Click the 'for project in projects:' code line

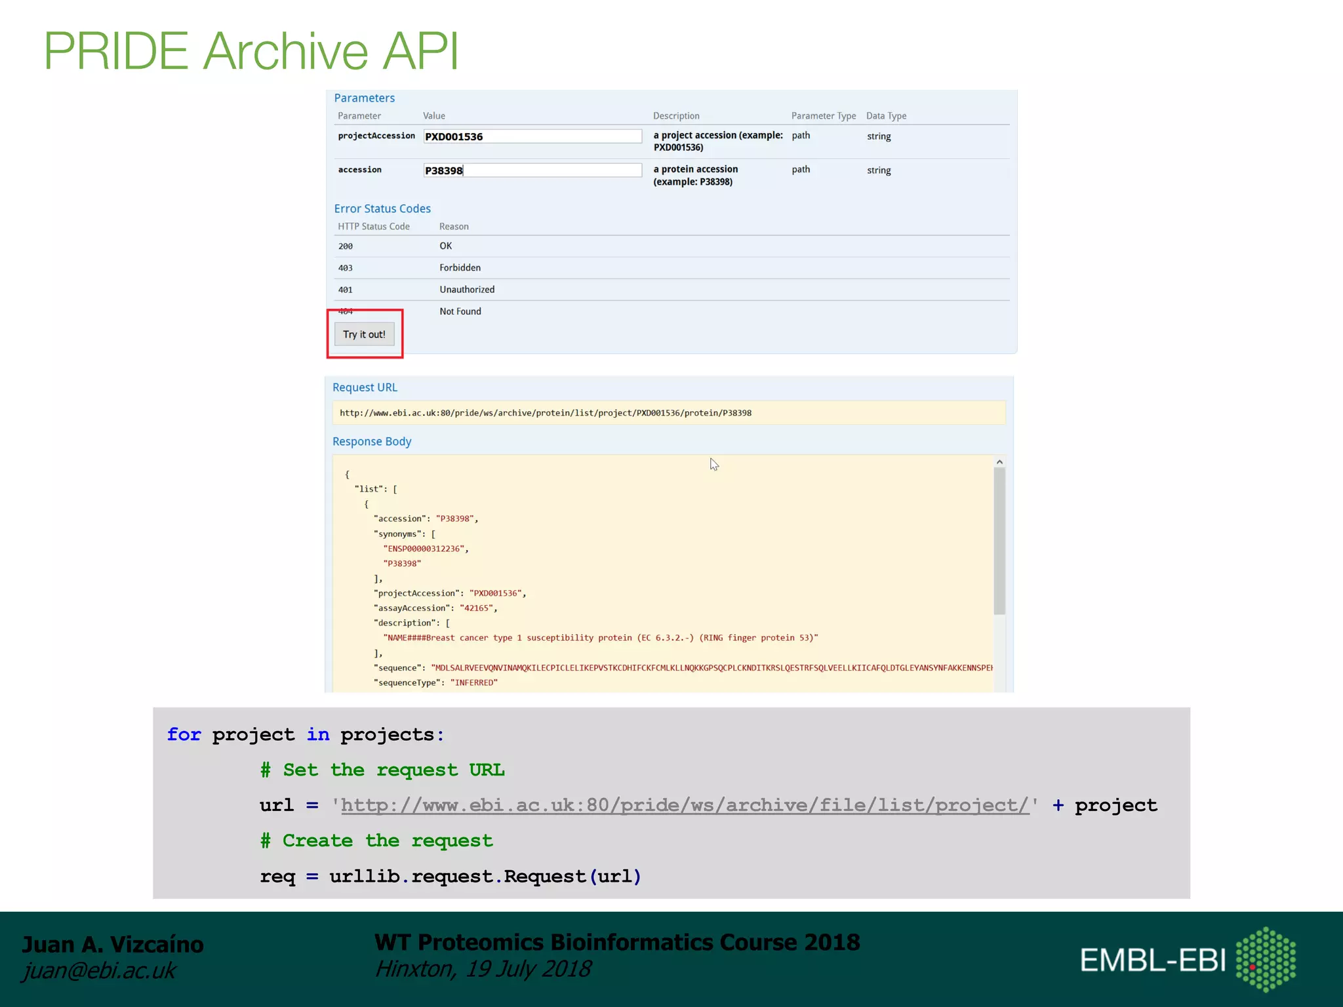[x=306, y=734]
